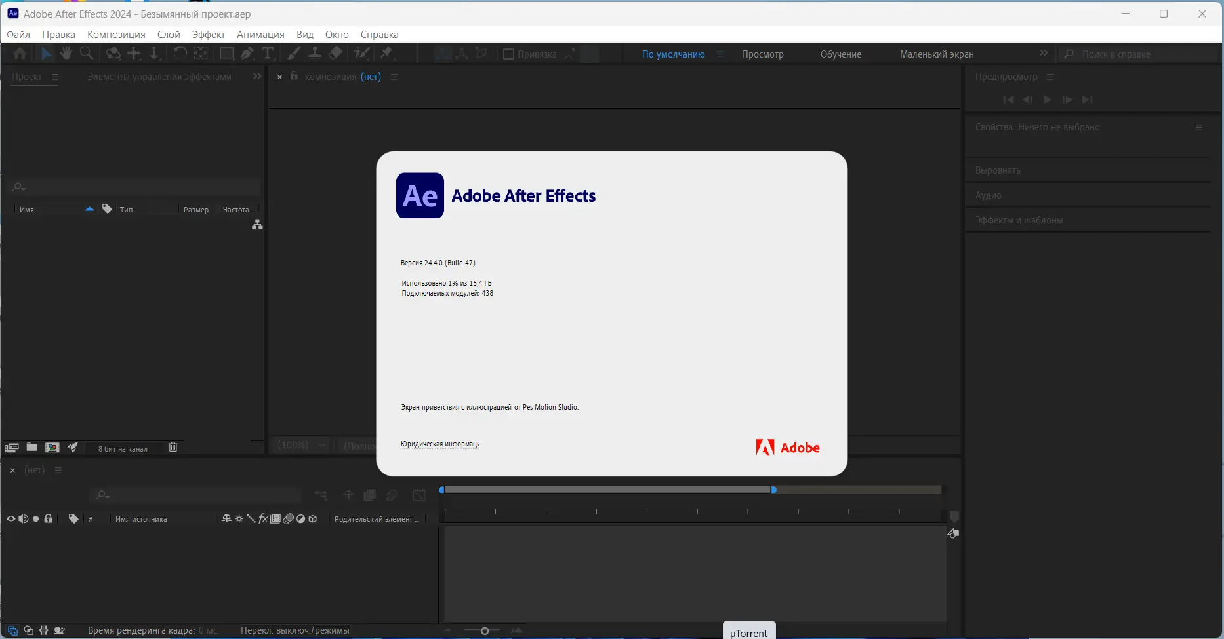Show more workspaces with double chevron
This screenshot has height=639, width=1224.
[1044, 53]
